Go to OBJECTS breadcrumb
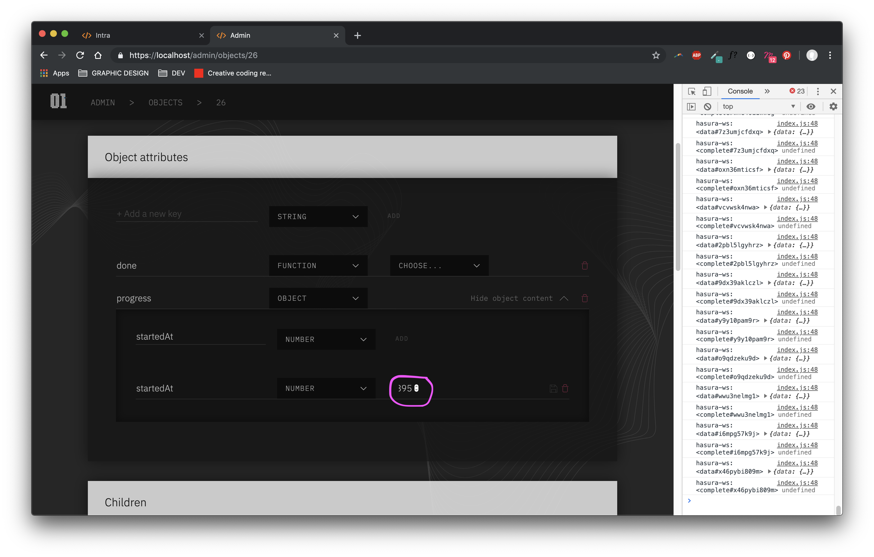 click(x=166, y=103)
